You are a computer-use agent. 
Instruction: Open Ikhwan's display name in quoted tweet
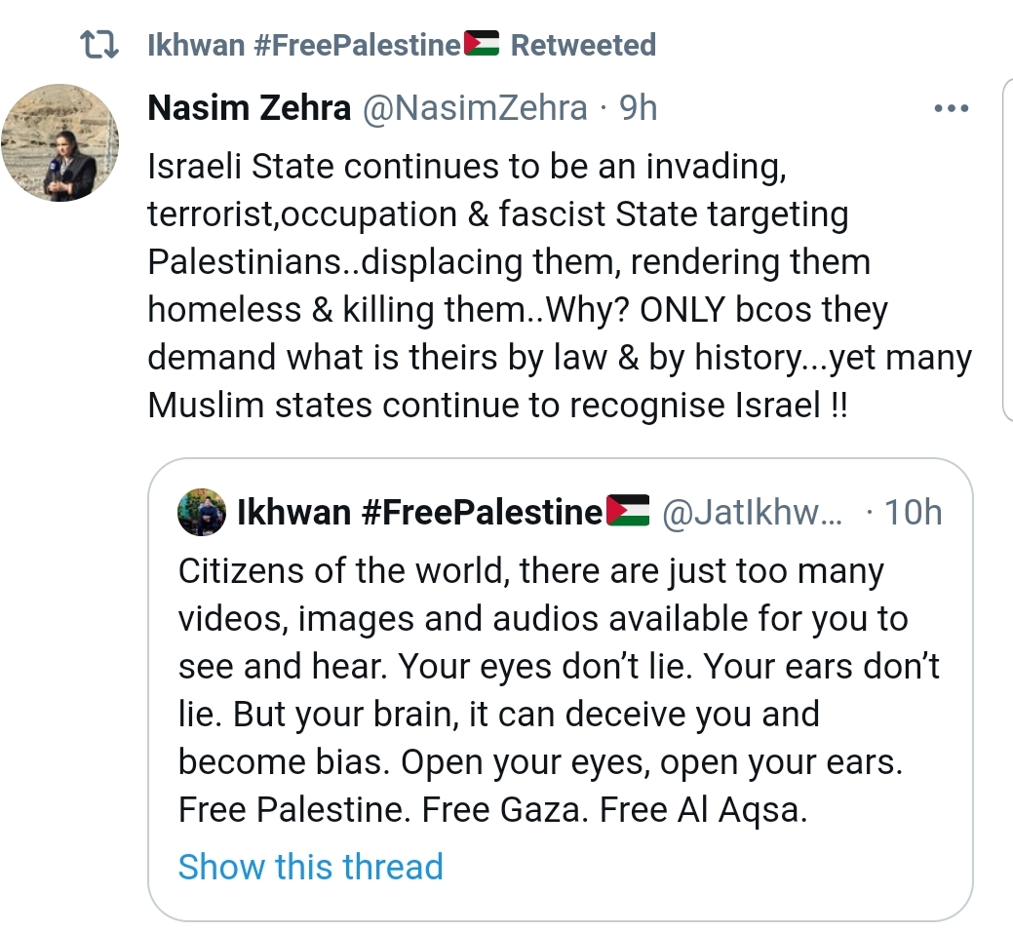419,513
